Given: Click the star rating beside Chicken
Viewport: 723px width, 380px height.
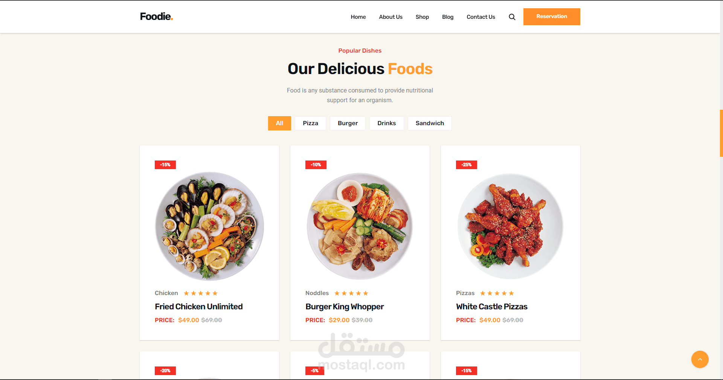Looking at the screenshot, I should click(x=201, y=293).
